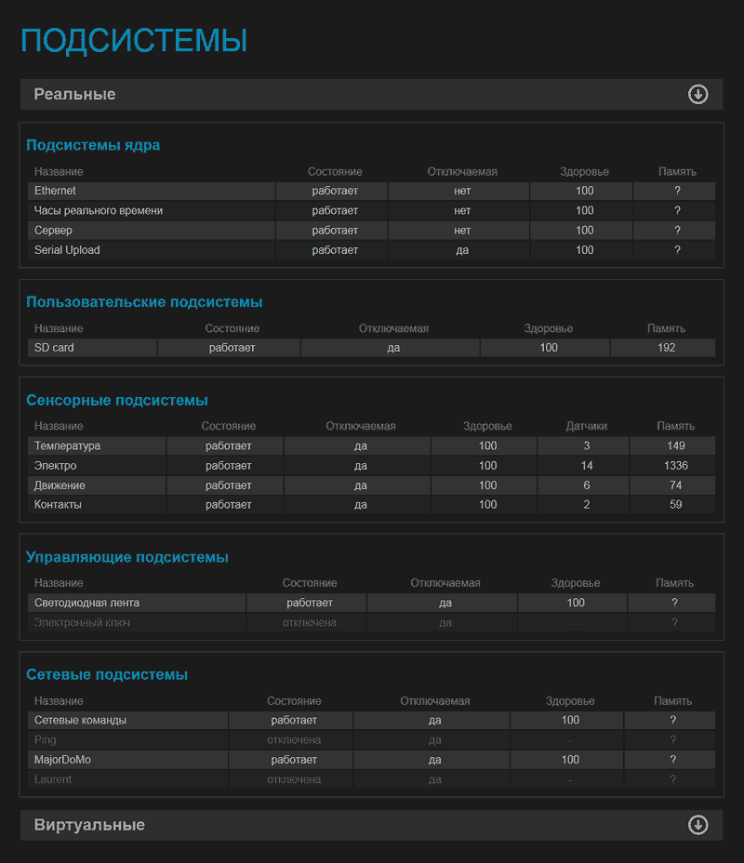Click the disabled Laurent subsystem entry
The width and height of the screenshot is (744, 863).
[x=53, y=779]
